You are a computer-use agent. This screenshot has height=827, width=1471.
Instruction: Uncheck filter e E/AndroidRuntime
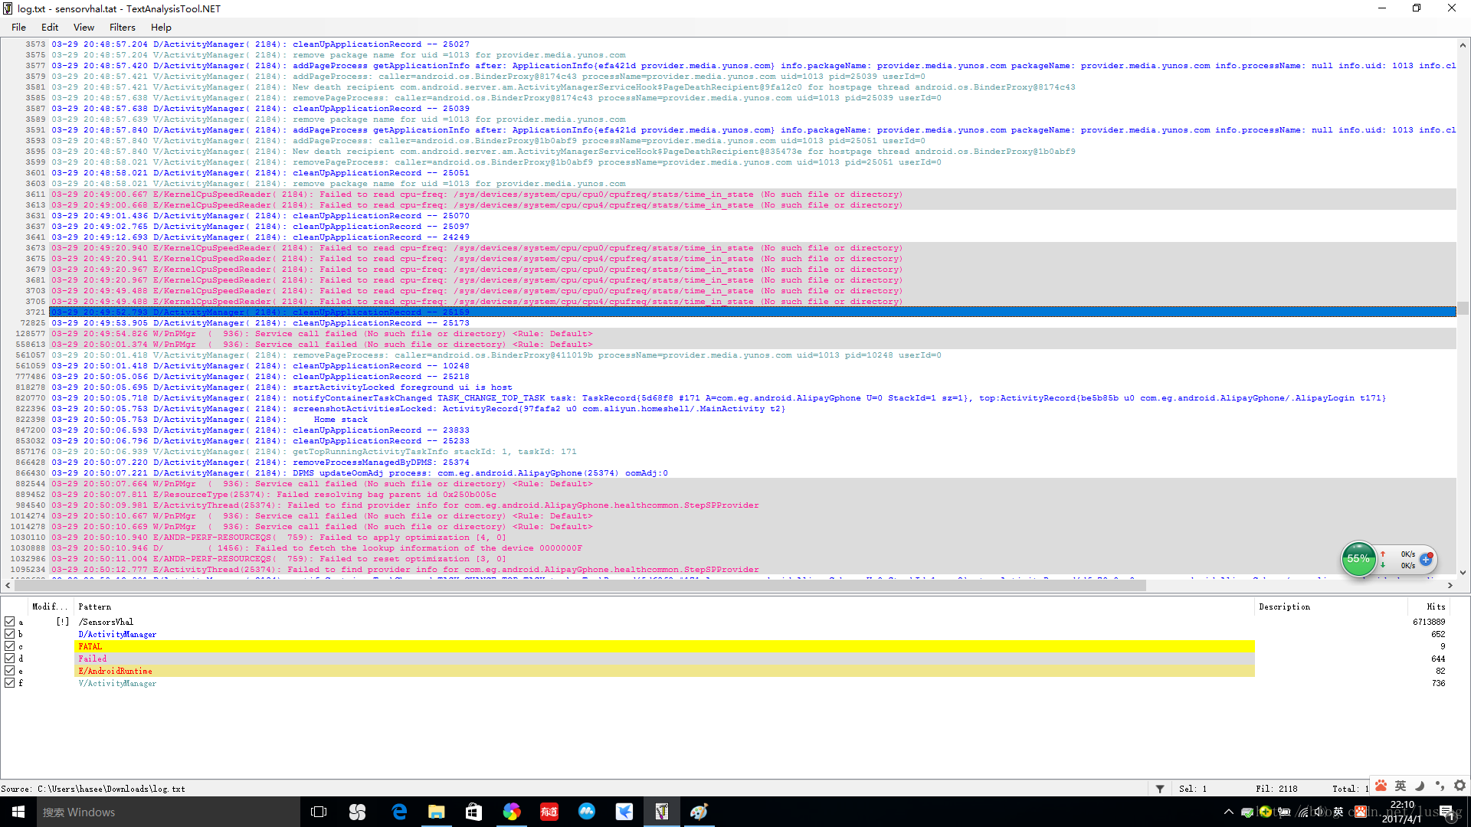[x=9, y=671]
